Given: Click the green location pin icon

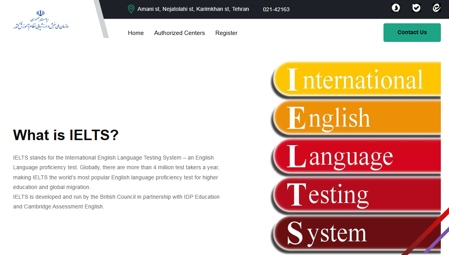Looking at the screenshot, I should pos(131,9).
